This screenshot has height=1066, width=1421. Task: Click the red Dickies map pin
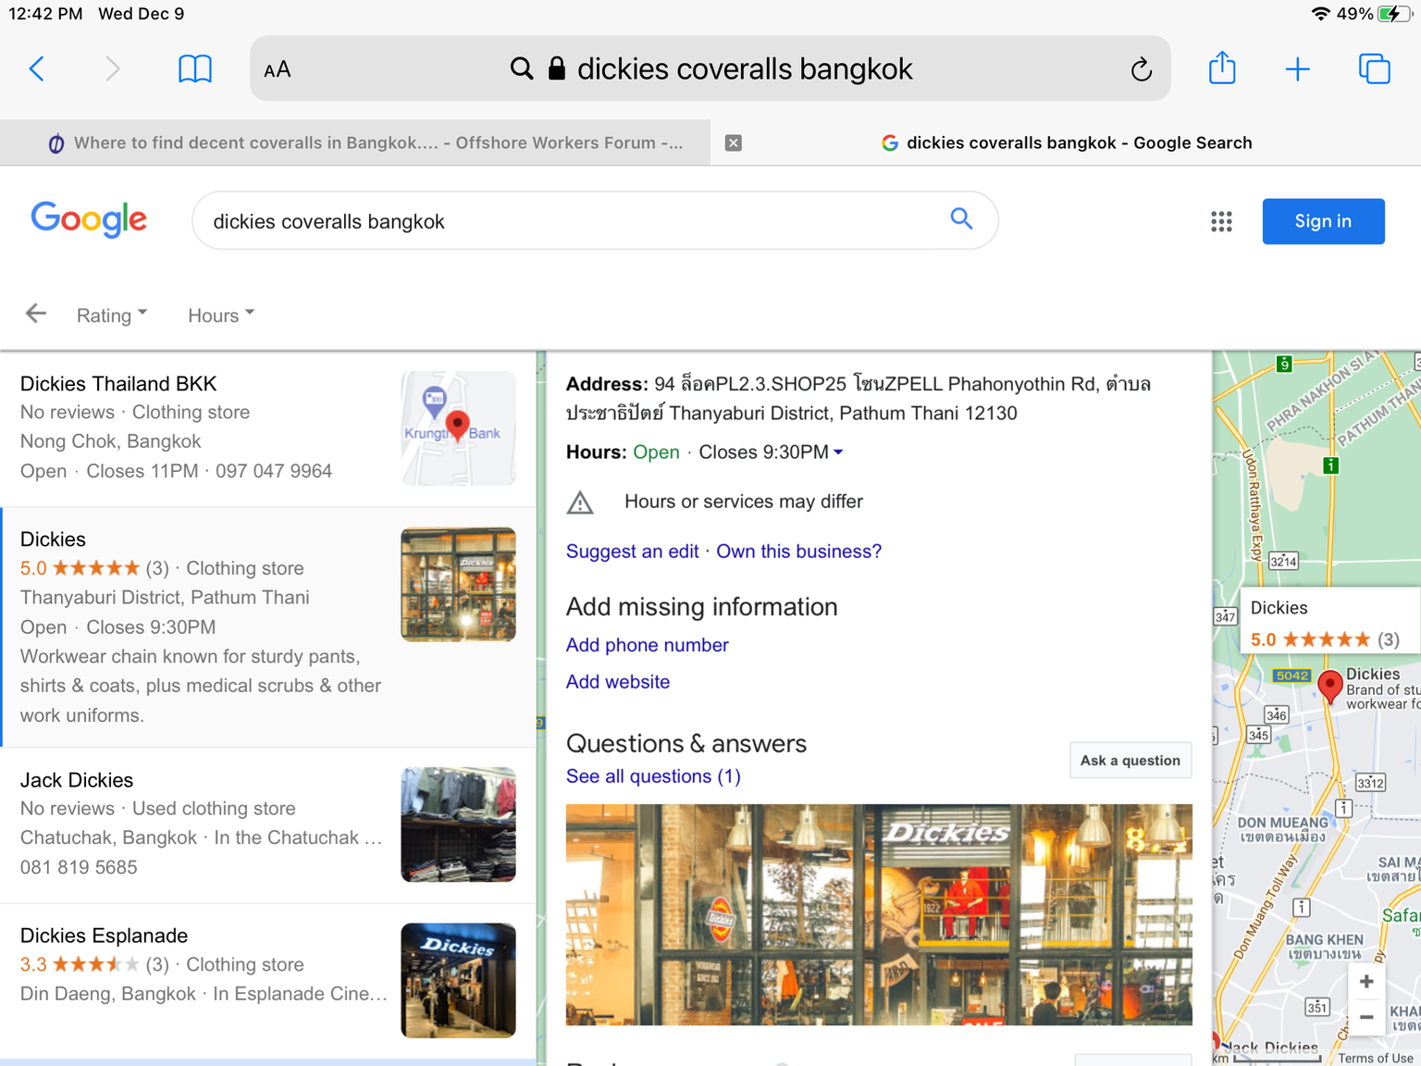point(1329,688)
